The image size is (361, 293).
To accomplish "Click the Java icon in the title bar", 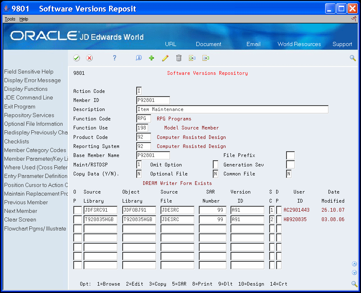I will (7, 9).
